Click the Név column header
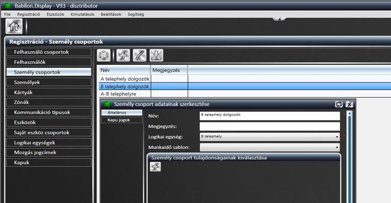 (125, 70)
